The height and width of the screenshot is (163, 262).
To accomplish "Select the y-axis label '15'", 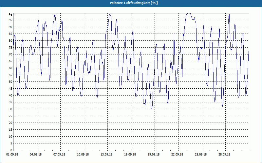I will (10, 129).
